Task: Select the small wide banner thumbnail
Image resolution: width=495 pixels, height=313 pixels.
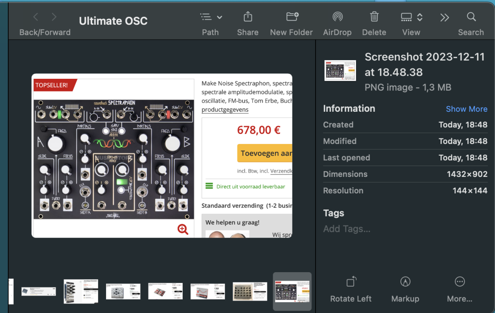Action: click(x=38, y=291)
